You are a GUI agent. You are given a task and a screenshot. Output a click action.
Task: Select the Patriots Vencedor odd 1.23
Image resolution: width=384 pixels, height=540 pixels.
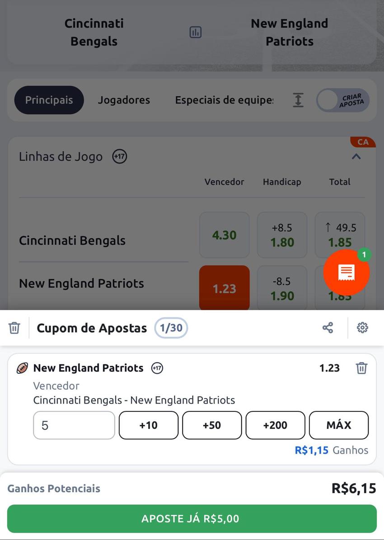point(224,288)
